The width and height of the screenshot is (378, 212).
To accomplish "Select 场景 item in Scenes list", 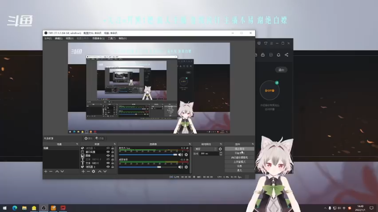I will (x=61, y=148).
